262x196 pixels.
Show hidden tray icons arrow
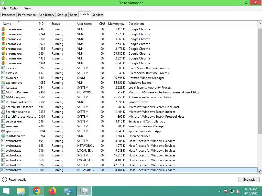click(219, 191)
